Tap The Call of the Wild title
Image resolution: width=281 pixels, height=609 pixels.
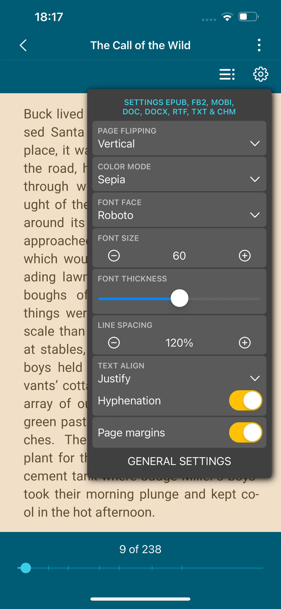[x=140, y=45]
